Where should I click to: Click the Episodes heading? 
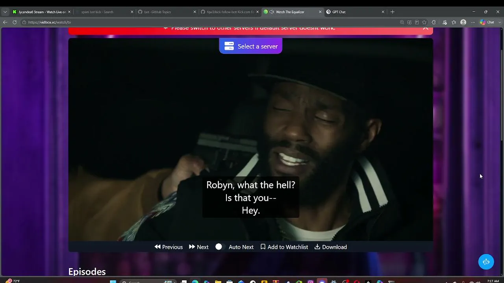tap(87, 272)
